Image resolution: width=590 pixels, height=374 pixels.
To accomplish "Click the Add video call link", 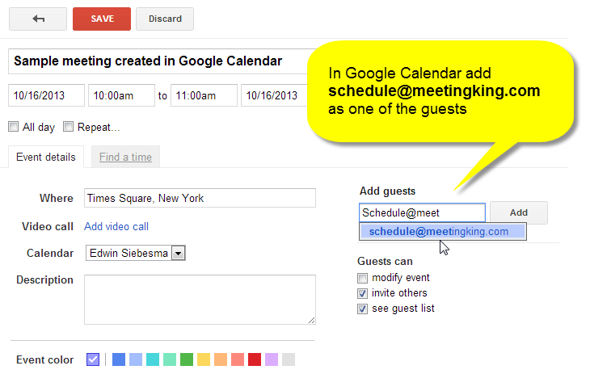I will coord(116,226).
